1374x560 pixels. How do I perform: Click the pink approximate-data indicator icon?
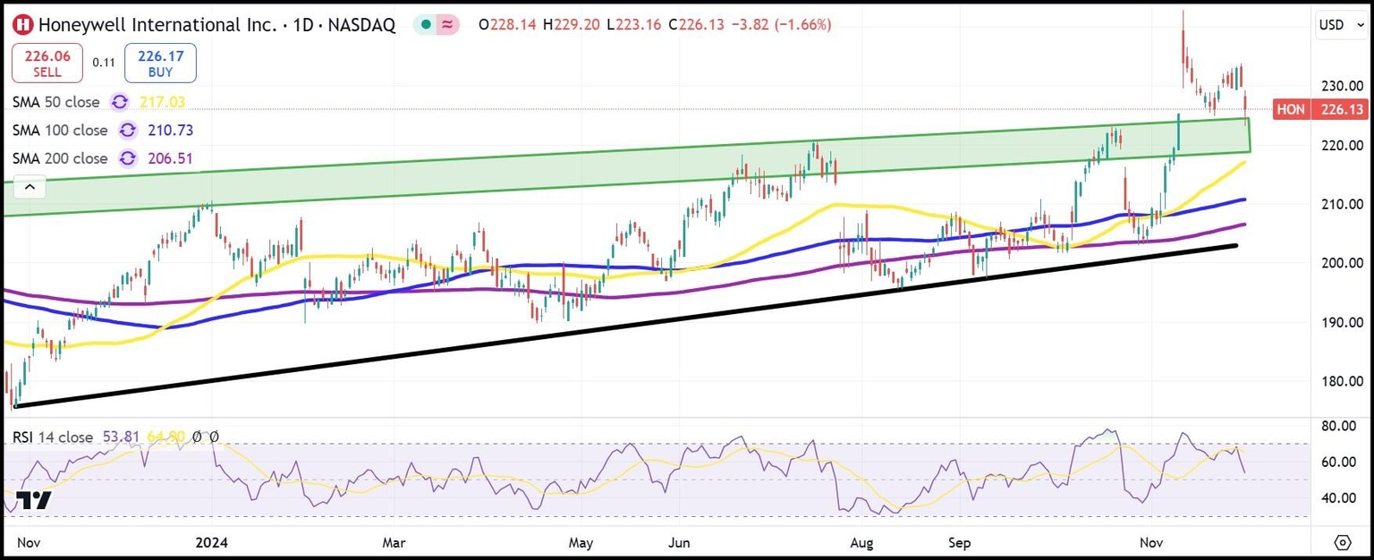coord(446,25)
